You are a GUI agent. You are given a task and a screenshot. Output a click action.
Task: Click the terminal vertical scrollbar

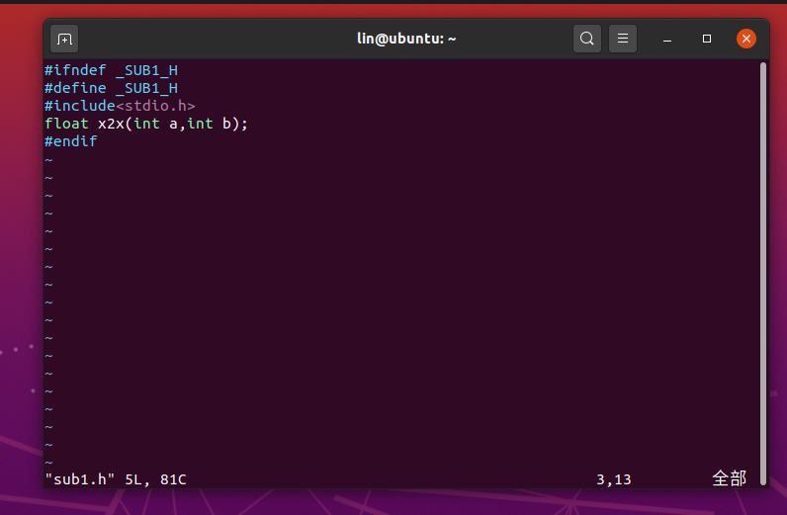click(763, 274)
